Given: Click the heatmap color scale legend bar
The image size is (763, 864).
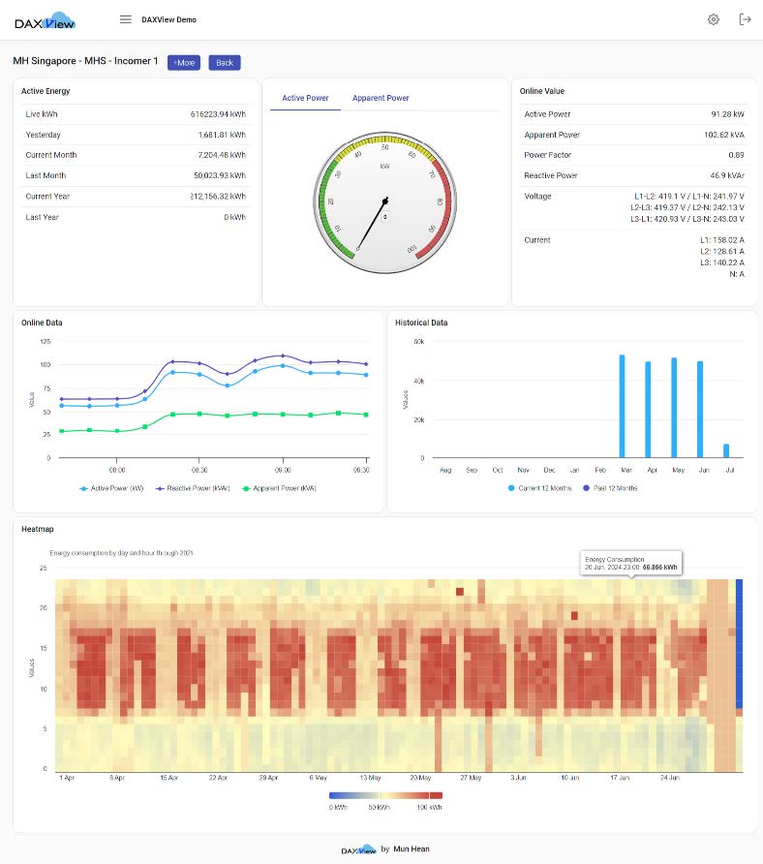Looking at the screenshot, I should pyautogui.click(x=385, y=795).
